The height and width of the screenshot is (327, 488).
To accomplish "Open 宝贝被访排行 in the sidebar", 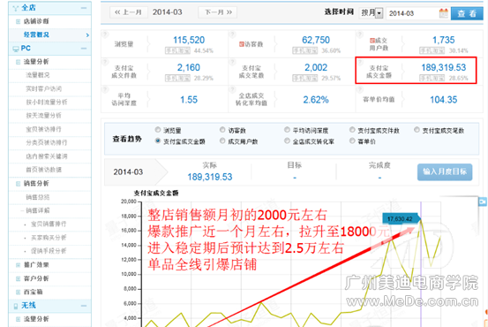I will [44, 129].
